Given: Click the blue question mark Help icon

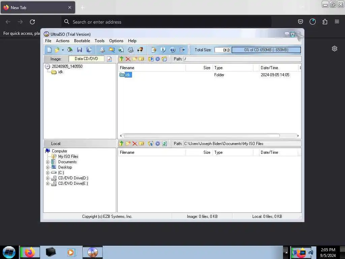Looking at the screenshot, I should (172, 50).
